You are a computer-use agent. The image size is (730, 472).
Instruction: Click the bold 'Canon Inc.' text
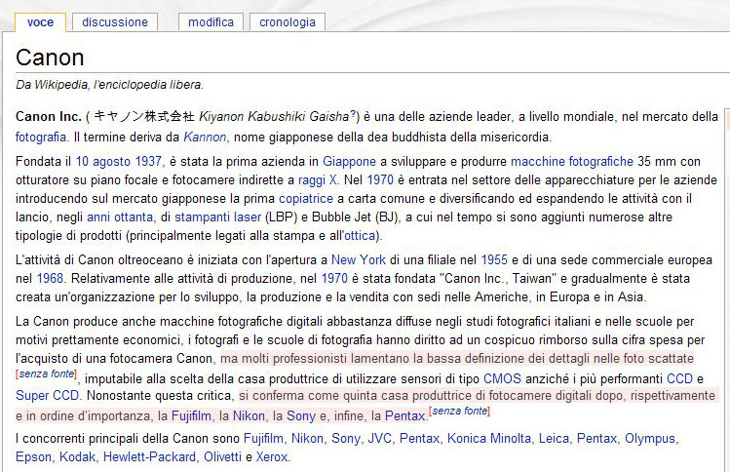click(49, 116)
